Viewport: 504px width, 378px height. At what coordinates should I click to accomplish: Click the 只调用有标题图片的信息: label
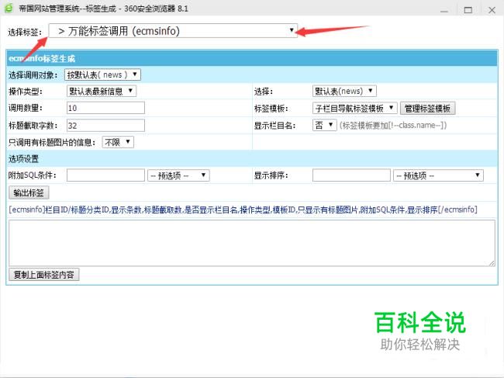click(52, 143)
